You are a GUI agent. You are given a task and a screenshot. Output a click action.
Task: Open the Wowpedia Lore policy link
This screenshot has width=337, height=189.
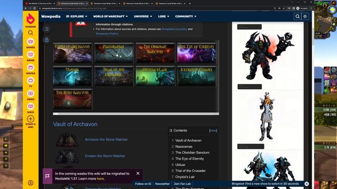[x=174, y=29]
